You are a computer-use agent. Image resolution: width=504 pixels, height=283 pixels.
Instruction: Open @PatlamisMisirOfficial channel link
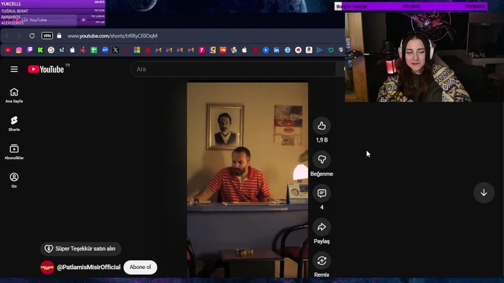coord(89,267)
